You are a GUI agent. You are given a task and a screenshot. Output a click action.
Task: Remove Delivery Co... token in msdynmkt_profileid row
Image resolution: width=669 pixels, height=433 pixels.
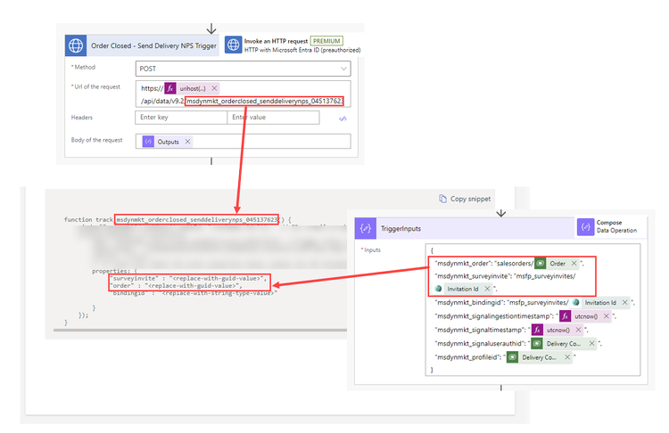(567, 357)
